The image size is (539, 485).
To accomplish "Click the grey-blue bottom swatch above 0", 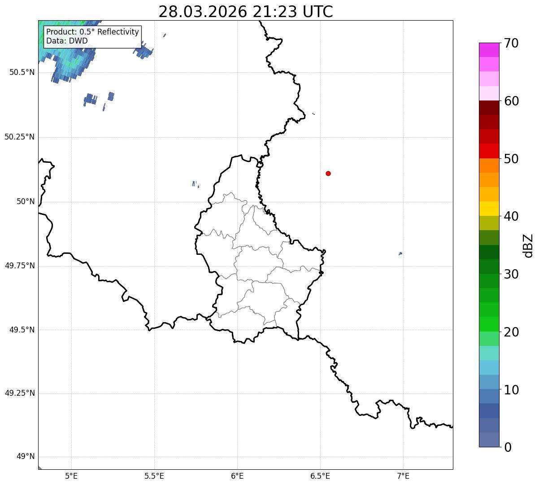I will tap(489, 440).
